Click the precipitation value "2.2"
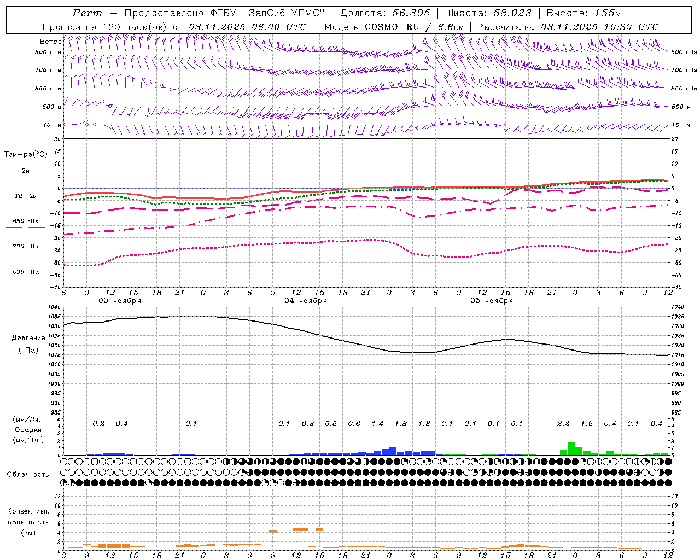Viewport: 700px width, 560px height. (x=563, y=423)
